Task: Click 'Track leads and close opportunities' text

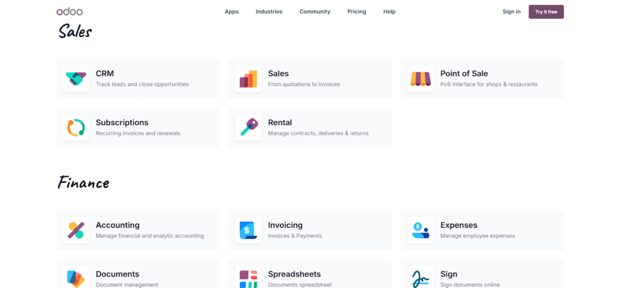Action: 142,84
